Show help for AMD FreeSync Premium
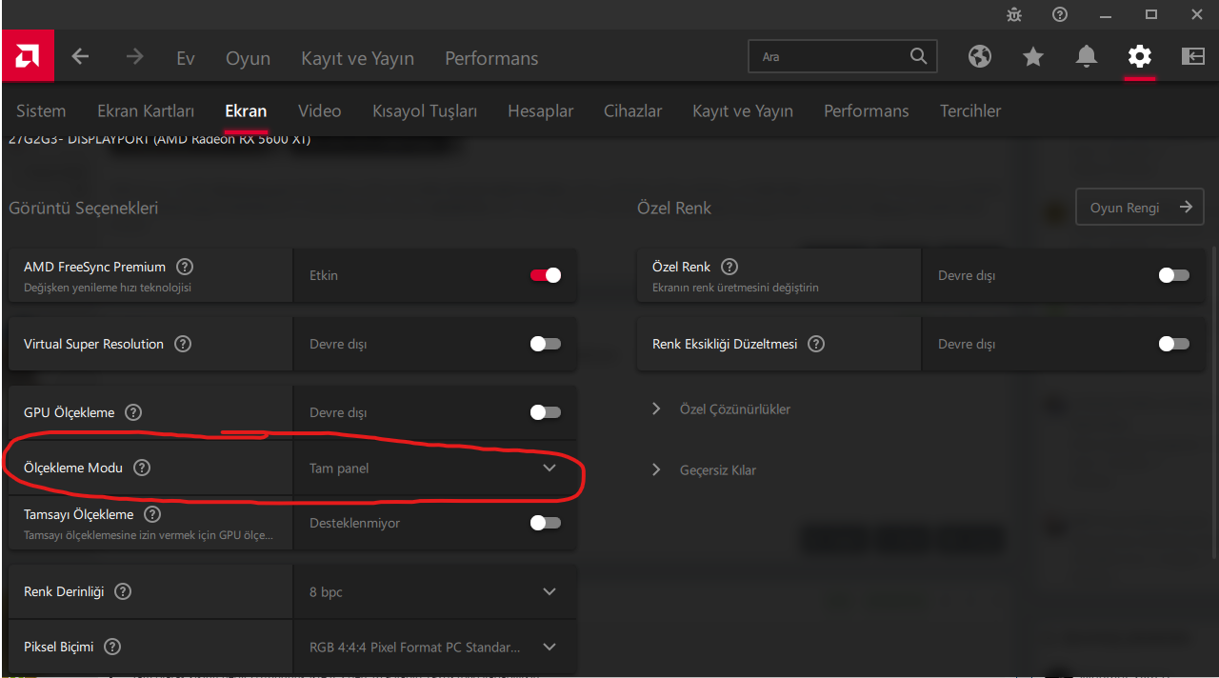The width and height of the screenshot is (1219, 678). pos(185,268)
